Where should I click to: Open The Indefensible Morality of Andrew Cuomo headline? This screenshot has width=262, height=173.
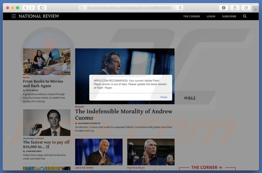(123, 115)
